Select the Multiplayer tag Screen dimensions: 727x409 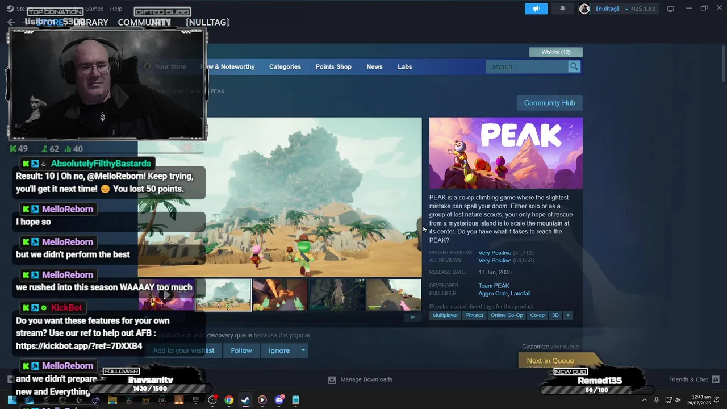tap(445, 315)
